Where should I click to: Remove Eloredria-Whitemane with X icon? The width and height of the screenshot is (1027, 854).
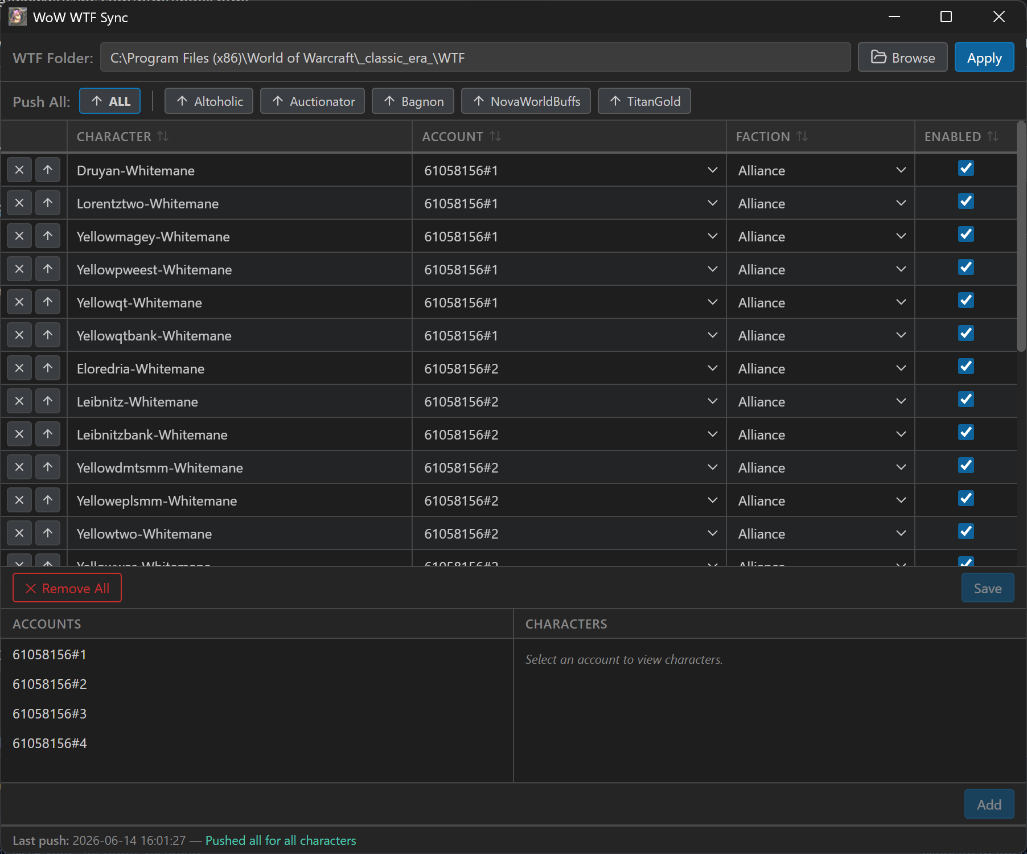click(x=19, y=368)
